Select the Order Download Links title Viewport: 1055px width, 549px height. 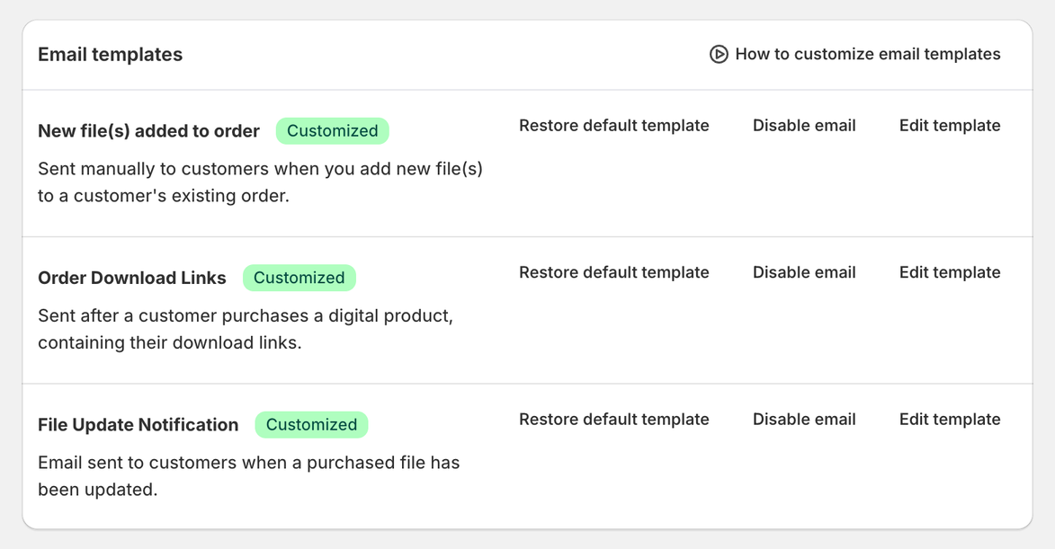click(132, 278)
